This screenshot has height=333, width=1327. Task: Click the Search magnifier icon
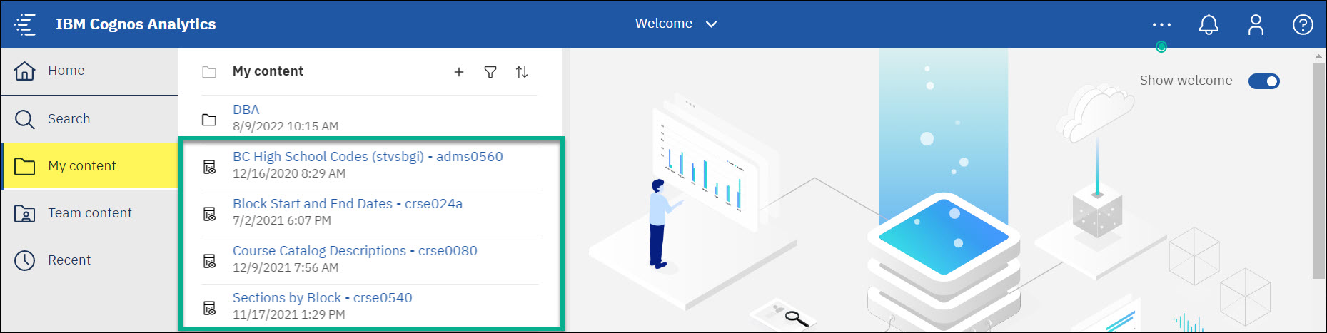(25, 119)
